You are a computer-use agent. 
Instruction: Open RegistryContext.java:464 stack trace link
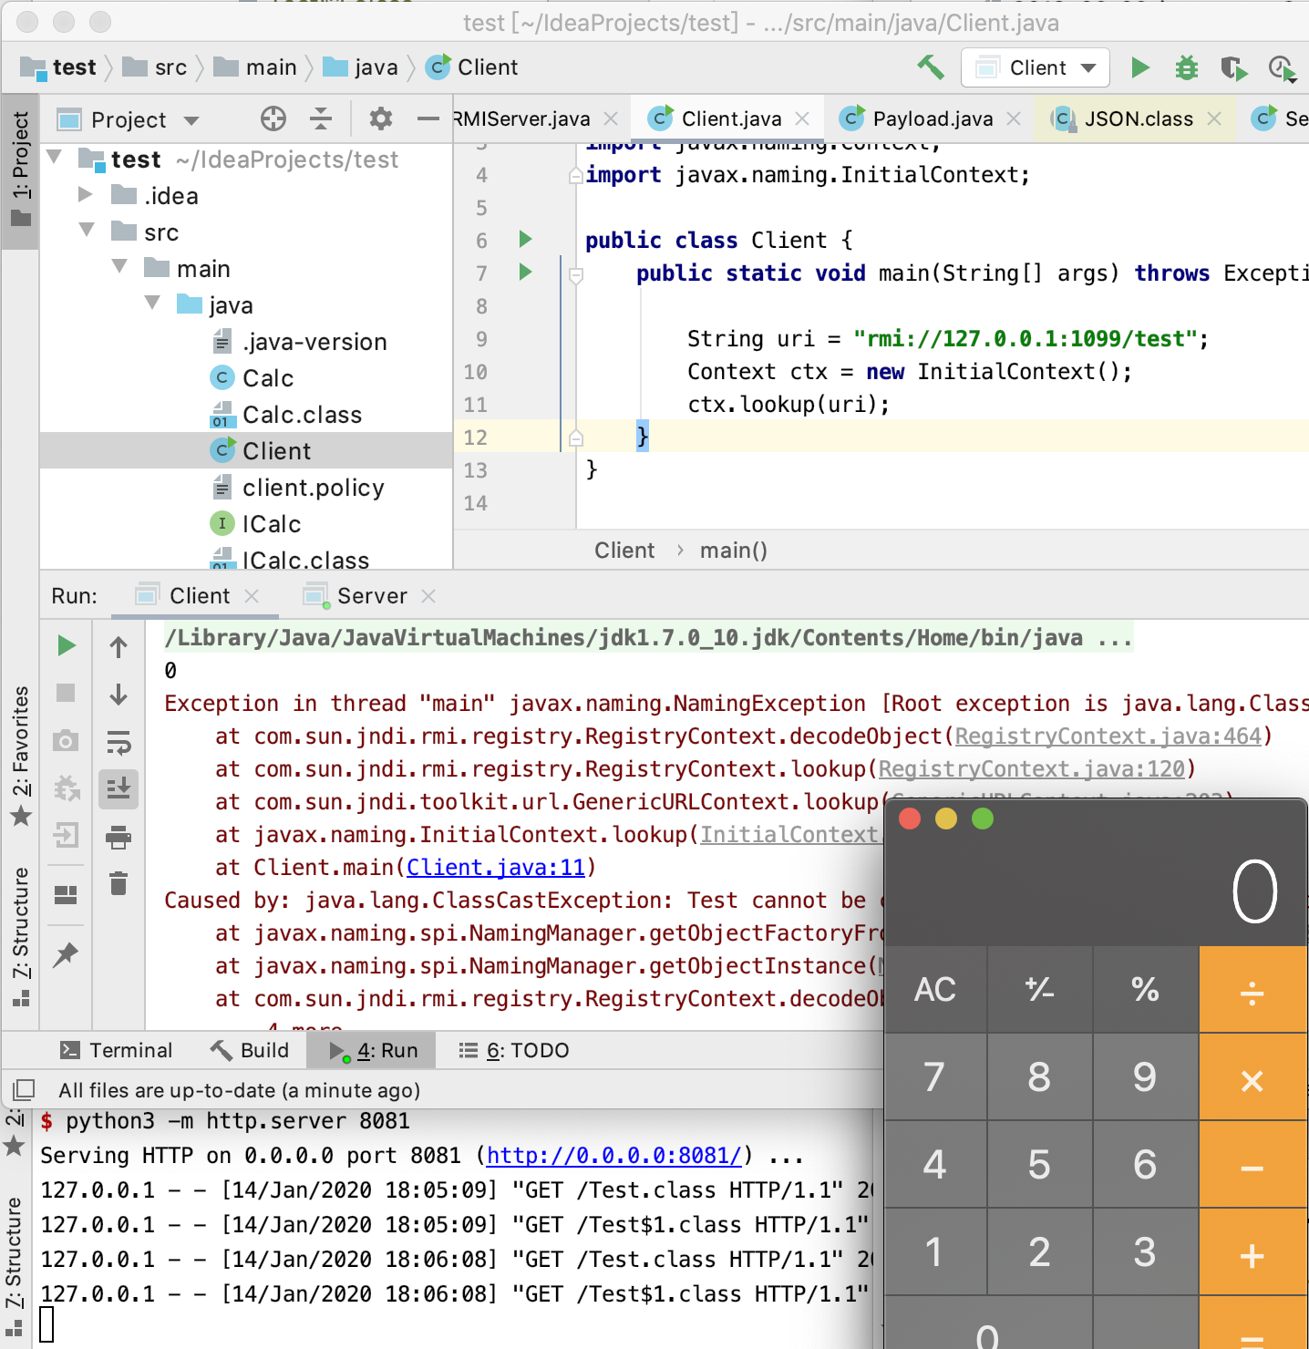tap(1108, 736)
